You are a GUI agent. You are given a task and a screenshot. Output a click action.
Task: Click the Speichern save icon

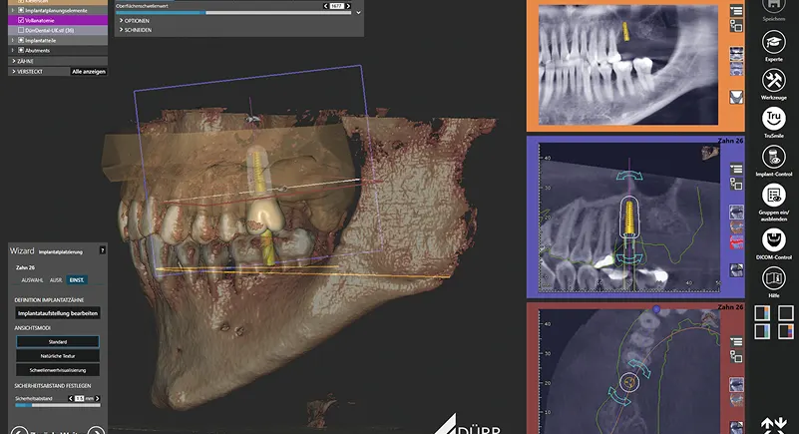[x=773, y=5]
